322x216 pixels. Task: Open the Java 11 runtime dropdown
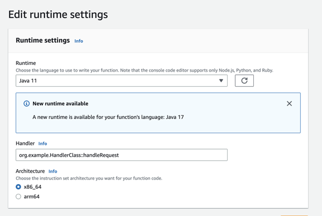[x=121, y=80]
